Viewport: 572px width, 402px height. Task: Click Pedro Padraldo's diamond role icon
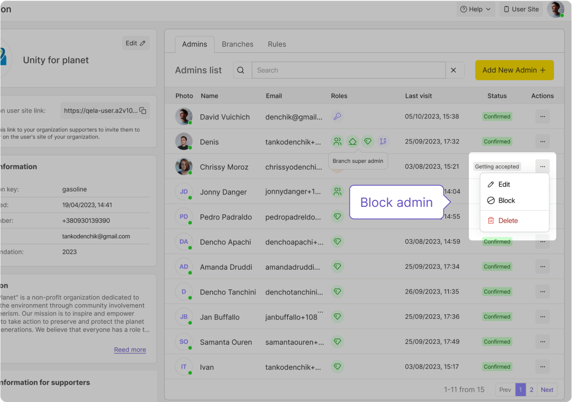pos(337,216)
